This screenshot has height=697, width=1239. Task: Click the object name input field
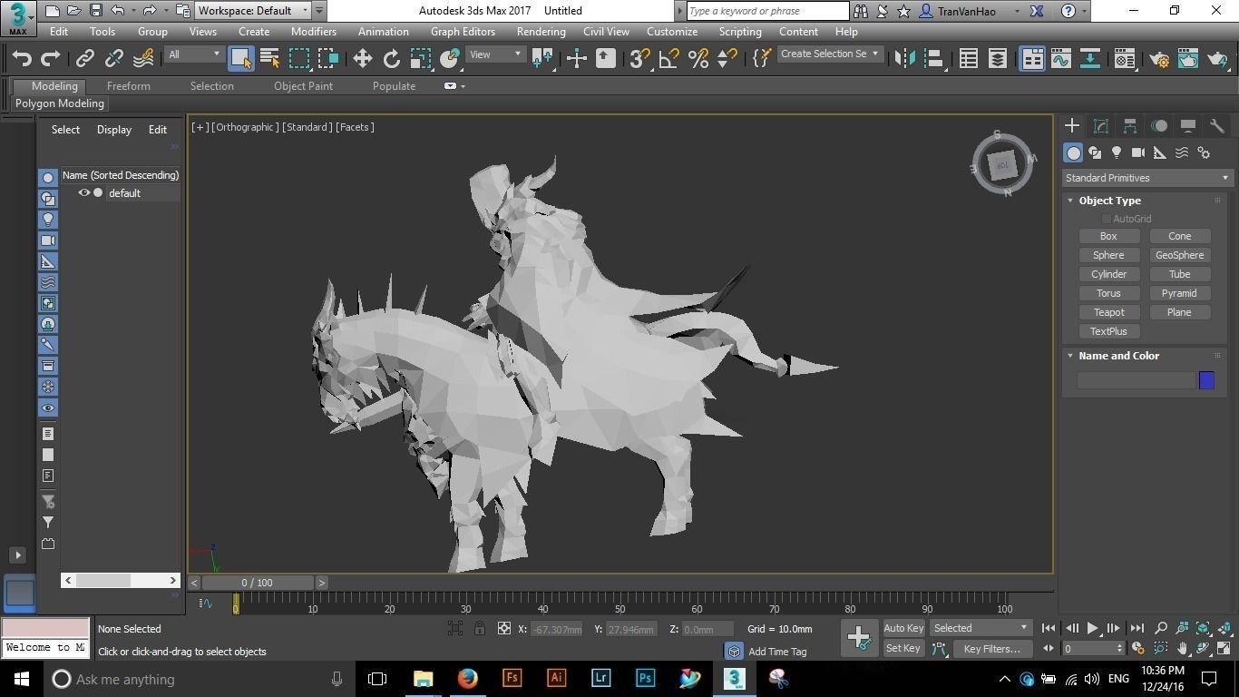[1136, 380]
